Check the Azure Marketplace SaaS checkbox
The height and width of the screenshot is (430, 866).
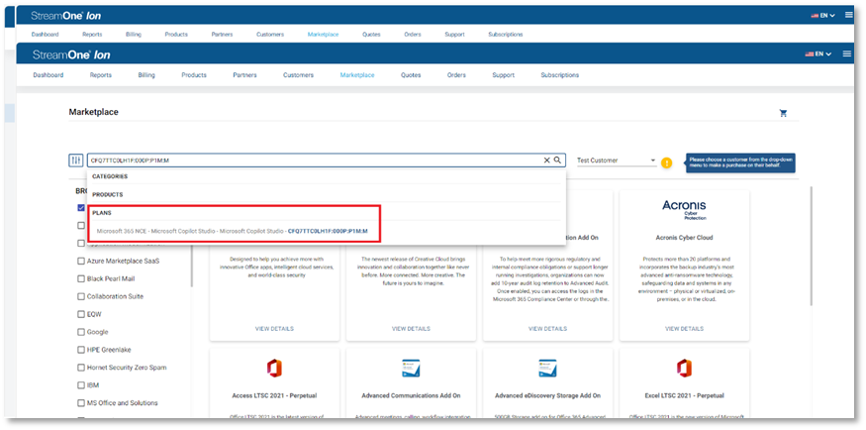click(81, 261)
